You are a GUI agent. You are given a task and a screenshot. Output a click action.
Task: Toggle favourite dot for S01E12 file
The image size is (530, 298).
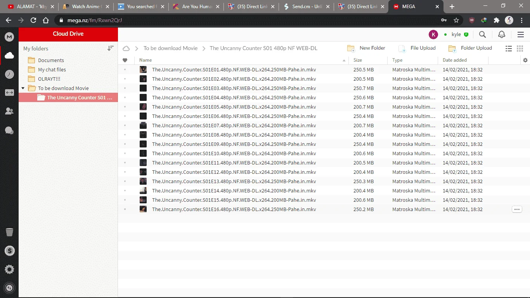pyautogui.click(x=125, y=172)
